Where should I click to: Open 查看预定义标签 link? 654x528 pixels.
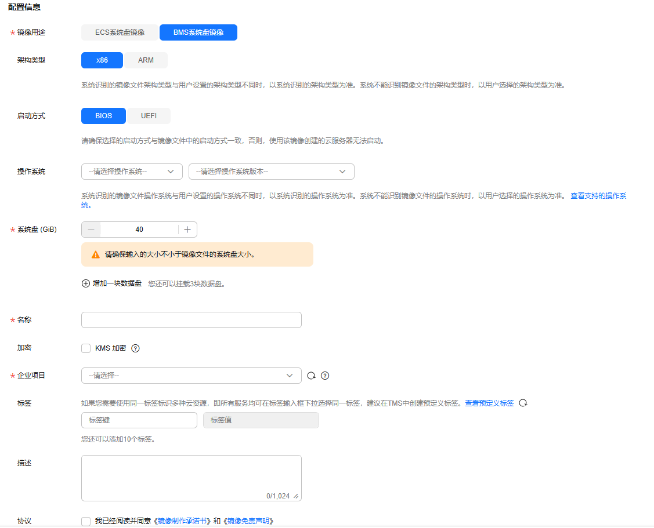tap(489, 403)
